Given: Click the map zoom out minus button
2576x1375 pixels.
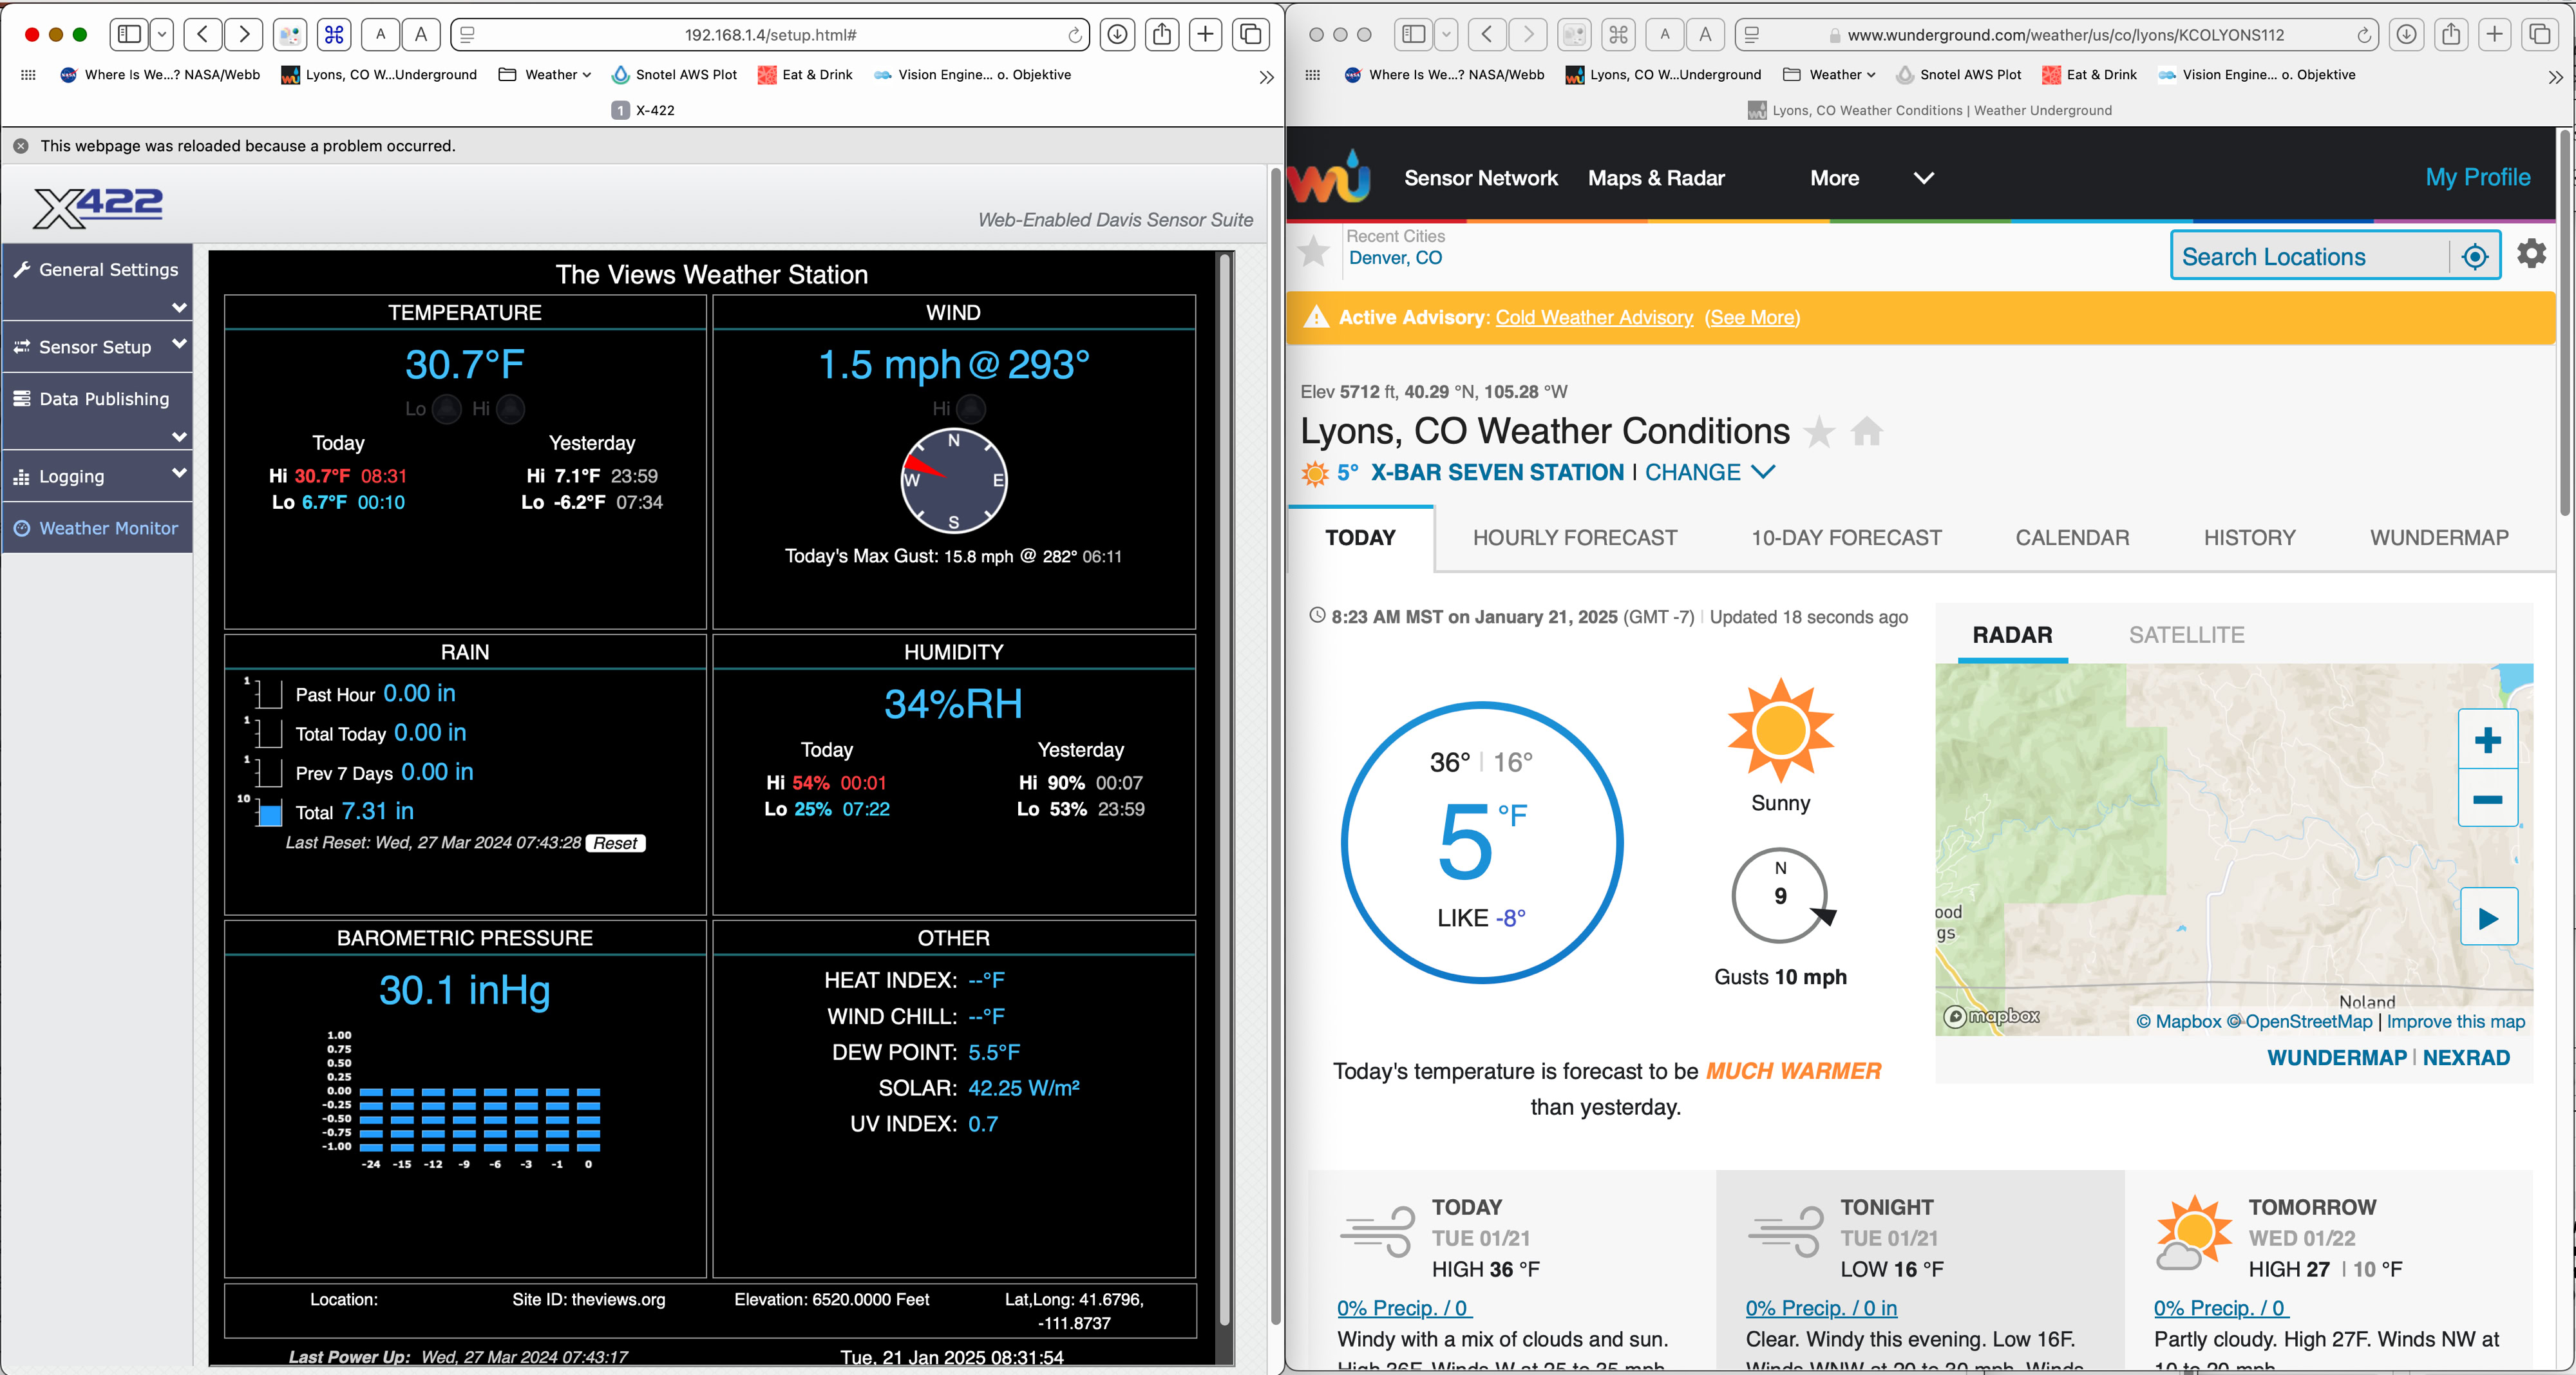Looking at the screenshot, I should coord(2487,799).
